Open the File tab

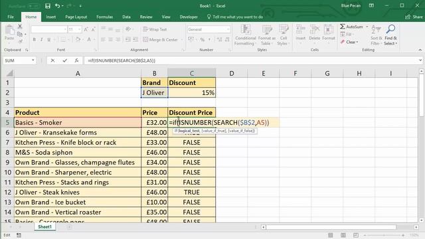[11, 17]
